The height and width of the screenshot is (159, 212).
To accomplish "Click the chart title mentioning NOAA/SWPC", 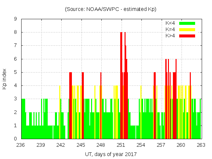I will pos(110,9).
